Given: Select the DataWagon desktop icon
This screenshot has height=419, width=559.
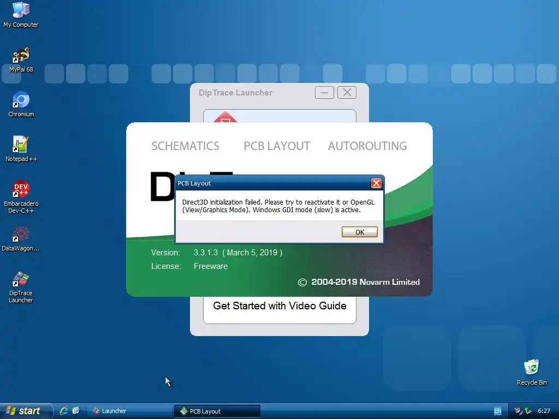Looking at the screenshot, I should [x=21, y=239].
